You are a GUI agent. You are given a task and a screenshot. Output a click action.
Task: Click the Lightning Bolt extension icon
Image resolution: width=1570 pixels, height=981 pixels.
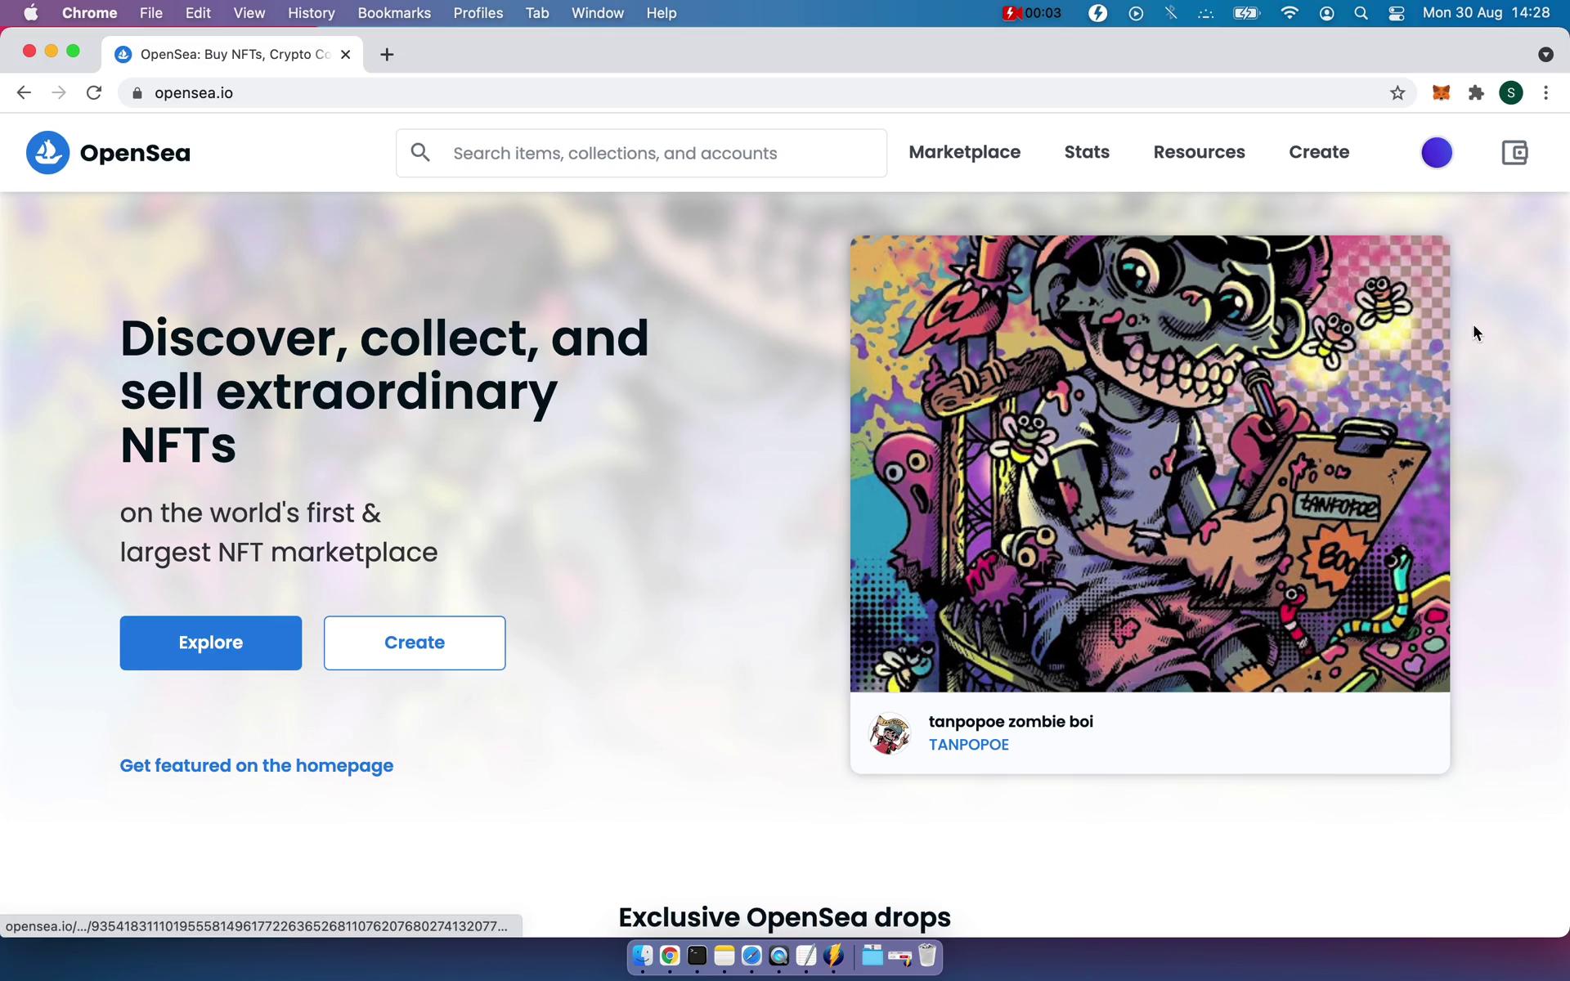click(x=1095, y=12)
